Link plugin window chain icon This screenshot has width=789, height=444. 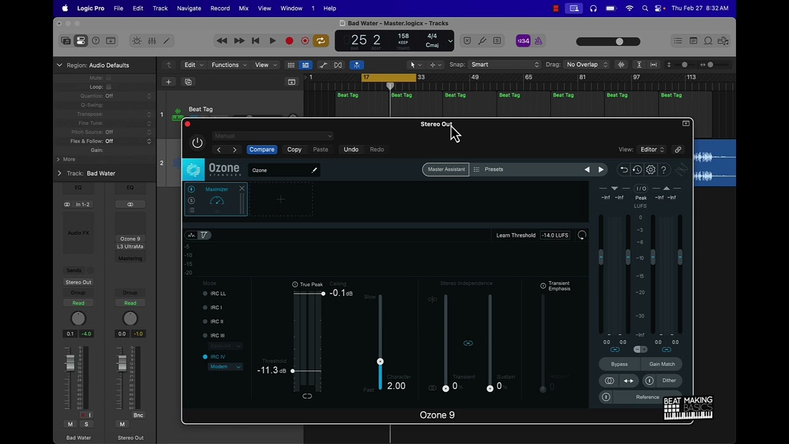tap(678, 149)
